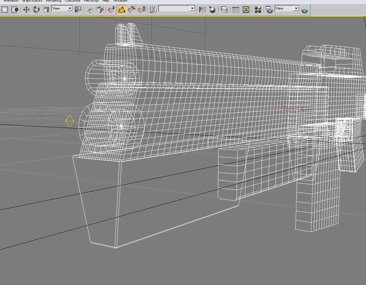366x285 pixels.
Task: Expand the Named Selection Sets dropdown arrow
Action: (192, 9)
